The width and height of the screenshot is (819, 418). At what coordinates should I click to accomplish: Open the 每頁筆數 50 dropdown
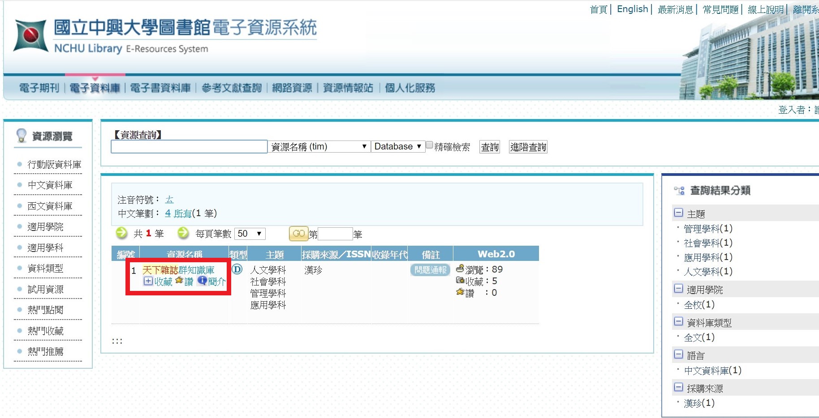click(x=250, y=234)
